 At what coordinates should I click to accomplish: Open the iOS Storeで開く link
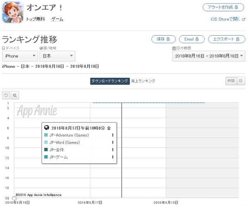coord(225,19)
